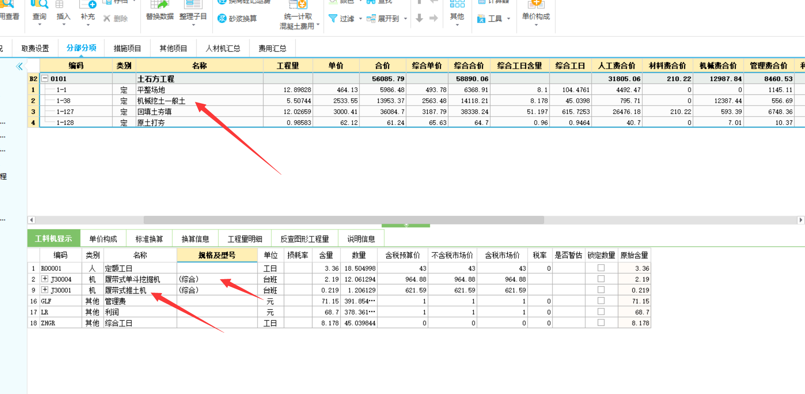Click the R00001 code cell
The height and width of the screenshot is (394, 805).
click(60, 268)
